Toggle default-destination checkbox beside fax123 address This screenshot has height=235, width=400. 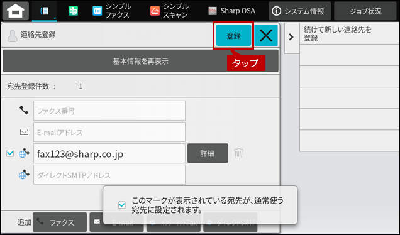pyautogui.click(x=10, y=153)
